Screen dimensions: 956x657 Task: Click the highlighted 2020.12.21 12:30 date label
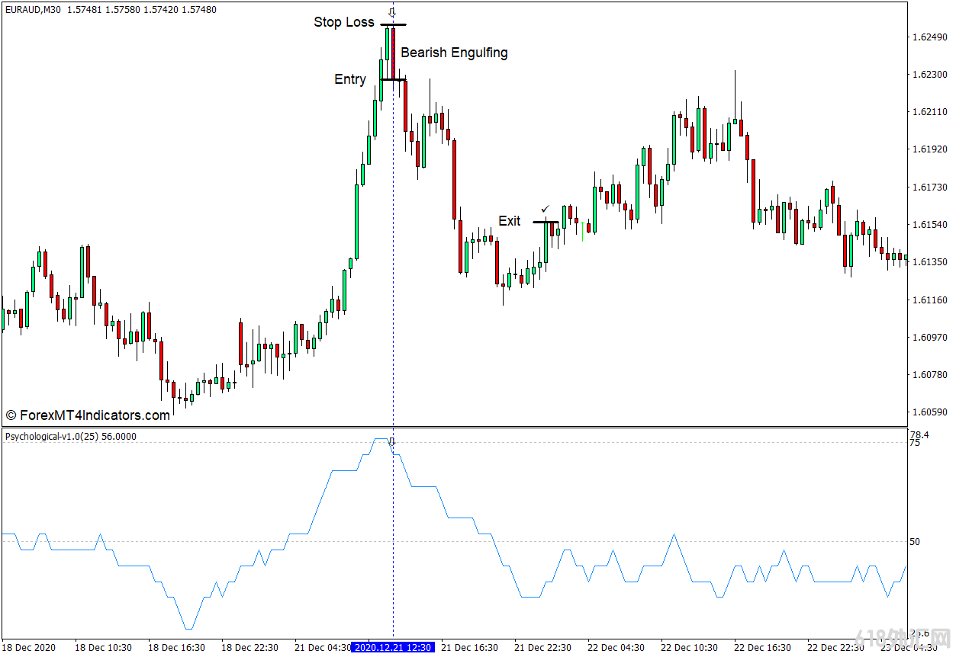pos(392,648)
